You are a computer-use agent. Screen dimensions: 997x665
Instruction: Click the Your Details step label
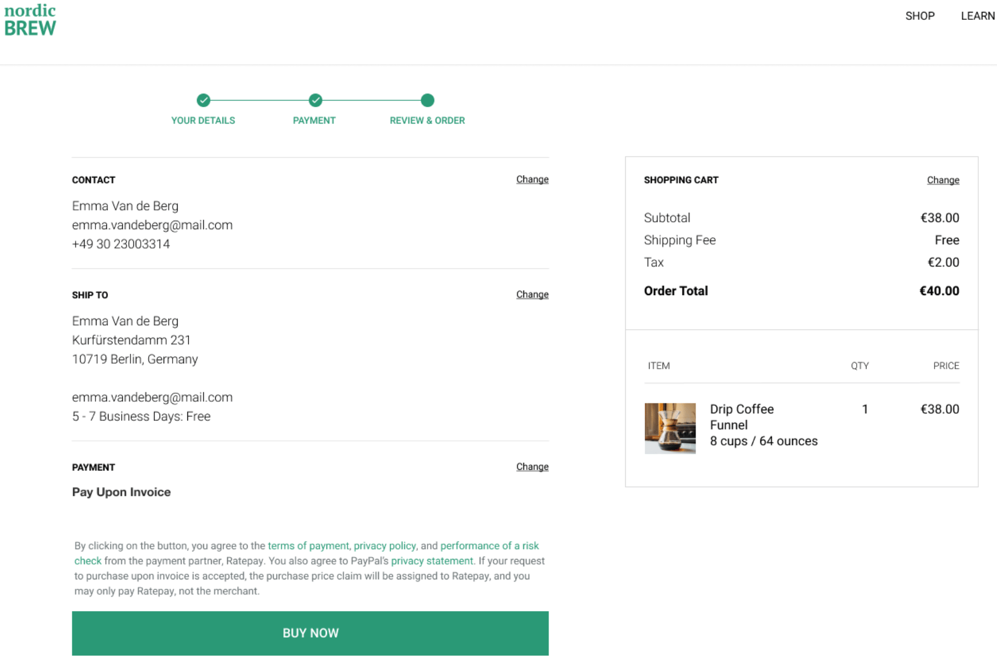pos(203,120)
